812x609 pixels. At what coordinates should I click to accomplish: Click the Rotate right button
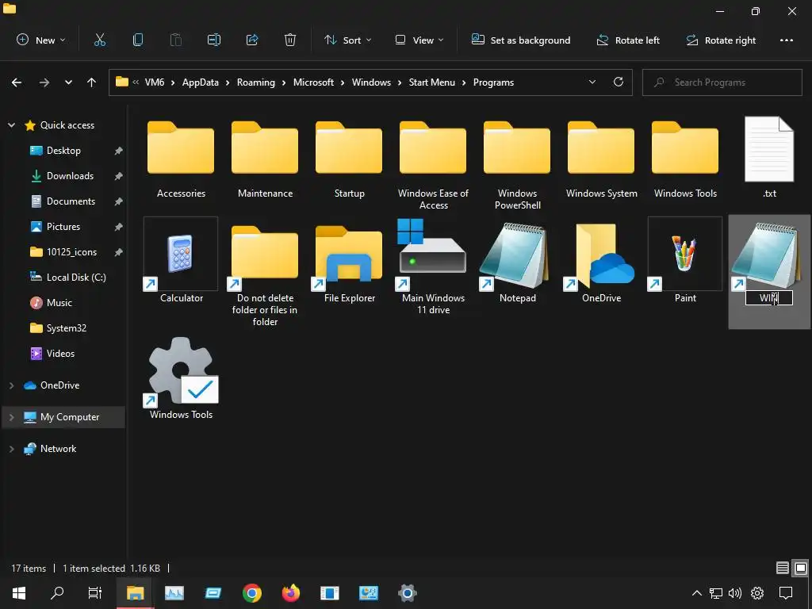[721, 40]
